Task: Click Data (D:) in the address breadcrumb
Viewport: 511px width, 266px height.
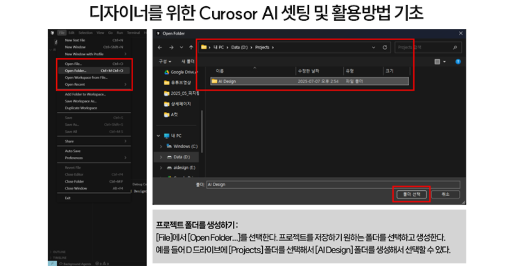Action: click(240, 47)
